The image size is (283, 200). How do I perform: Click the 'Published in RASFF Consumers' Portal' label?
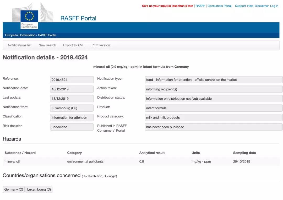pos(112,128)
